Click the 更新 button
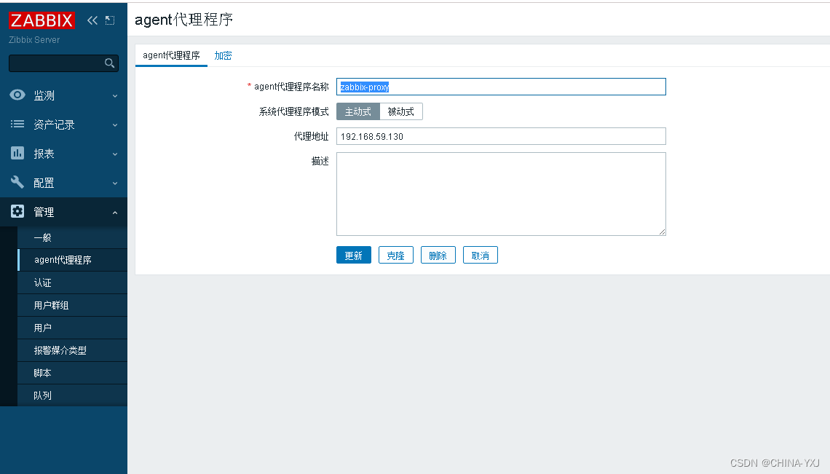The height and width of the screenshot is (474, 830). [x=354, y=256]
